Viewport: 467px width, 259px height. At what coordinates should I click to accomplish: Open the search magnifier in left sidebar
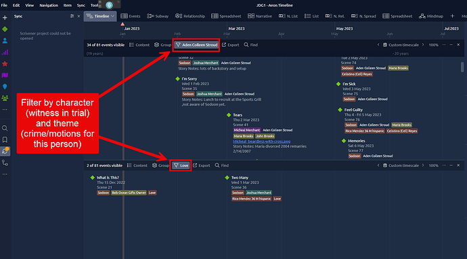point(5,128)
